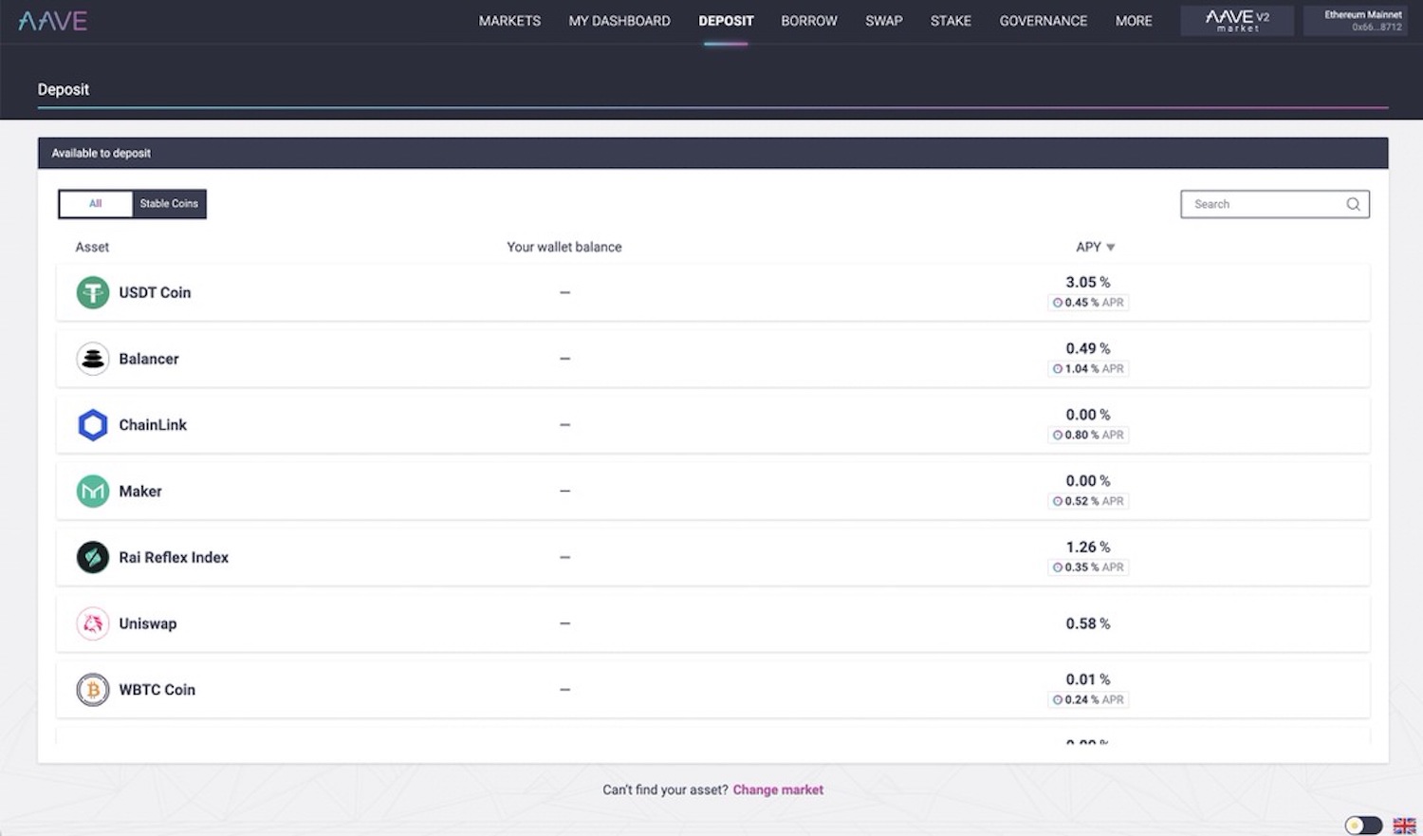
Task: Click the Deposit page title
Action: (64, 89)
